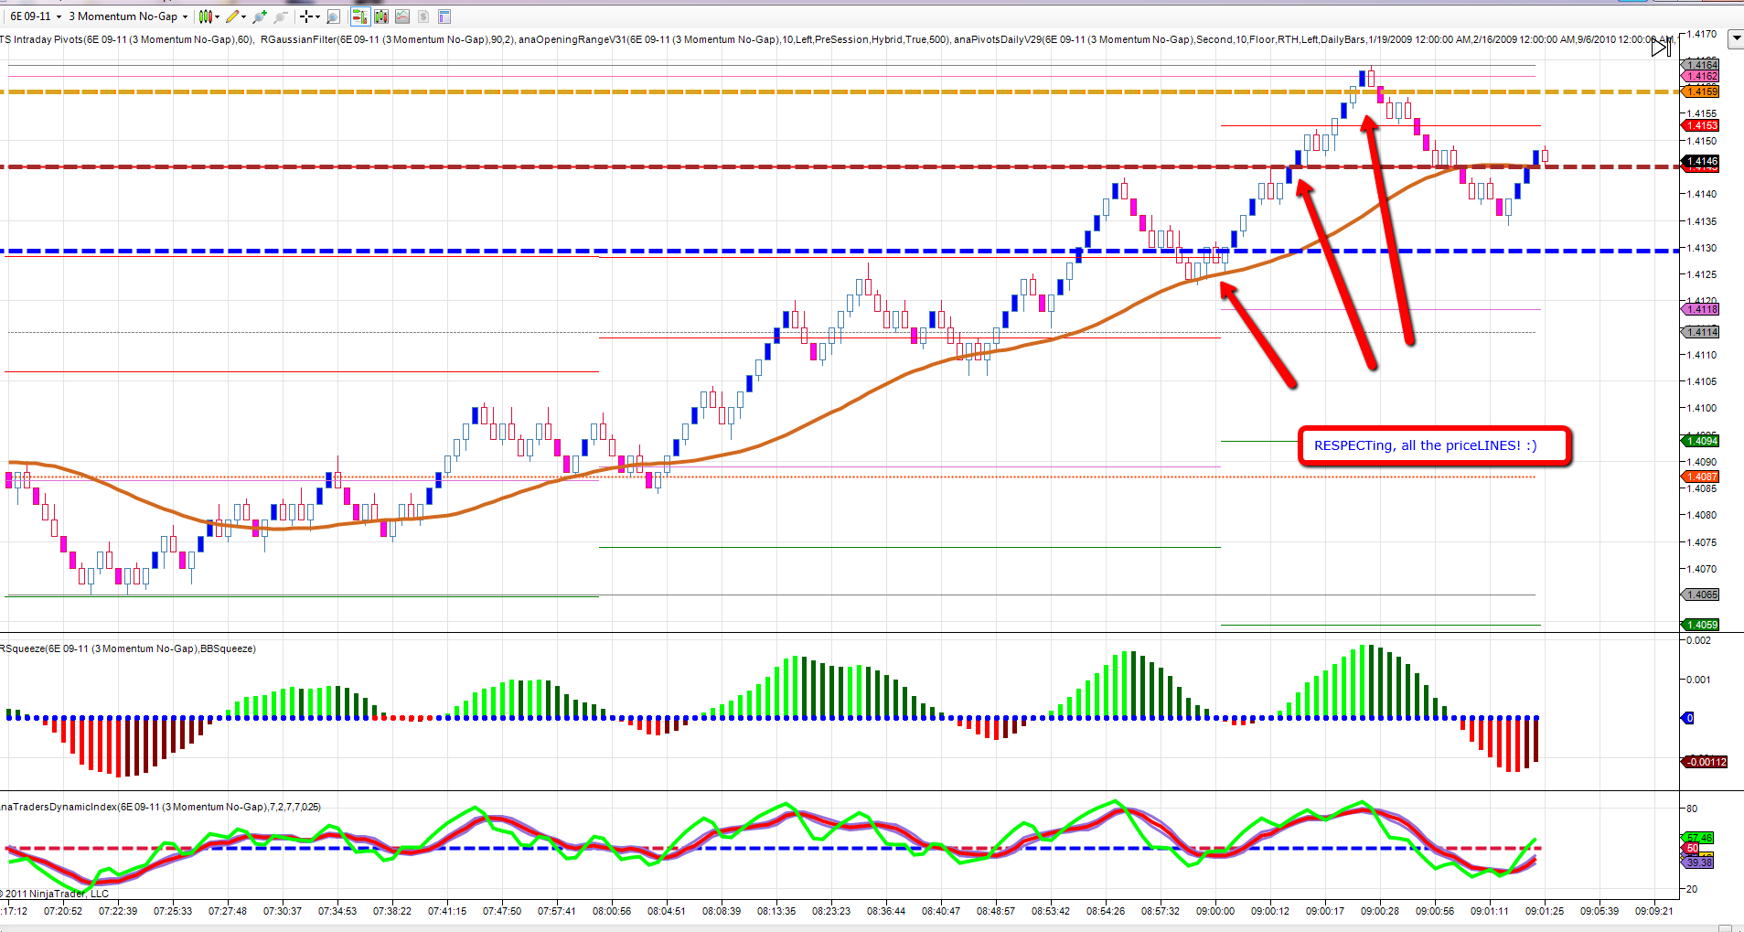1744x932 pixels.
Task: Click the 80 TDI axis label
Action: point(1692,809)
